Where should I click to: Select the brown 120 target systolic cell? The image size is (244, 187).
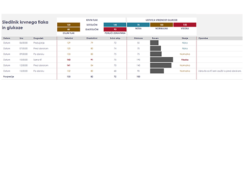[x=69, y=24]
